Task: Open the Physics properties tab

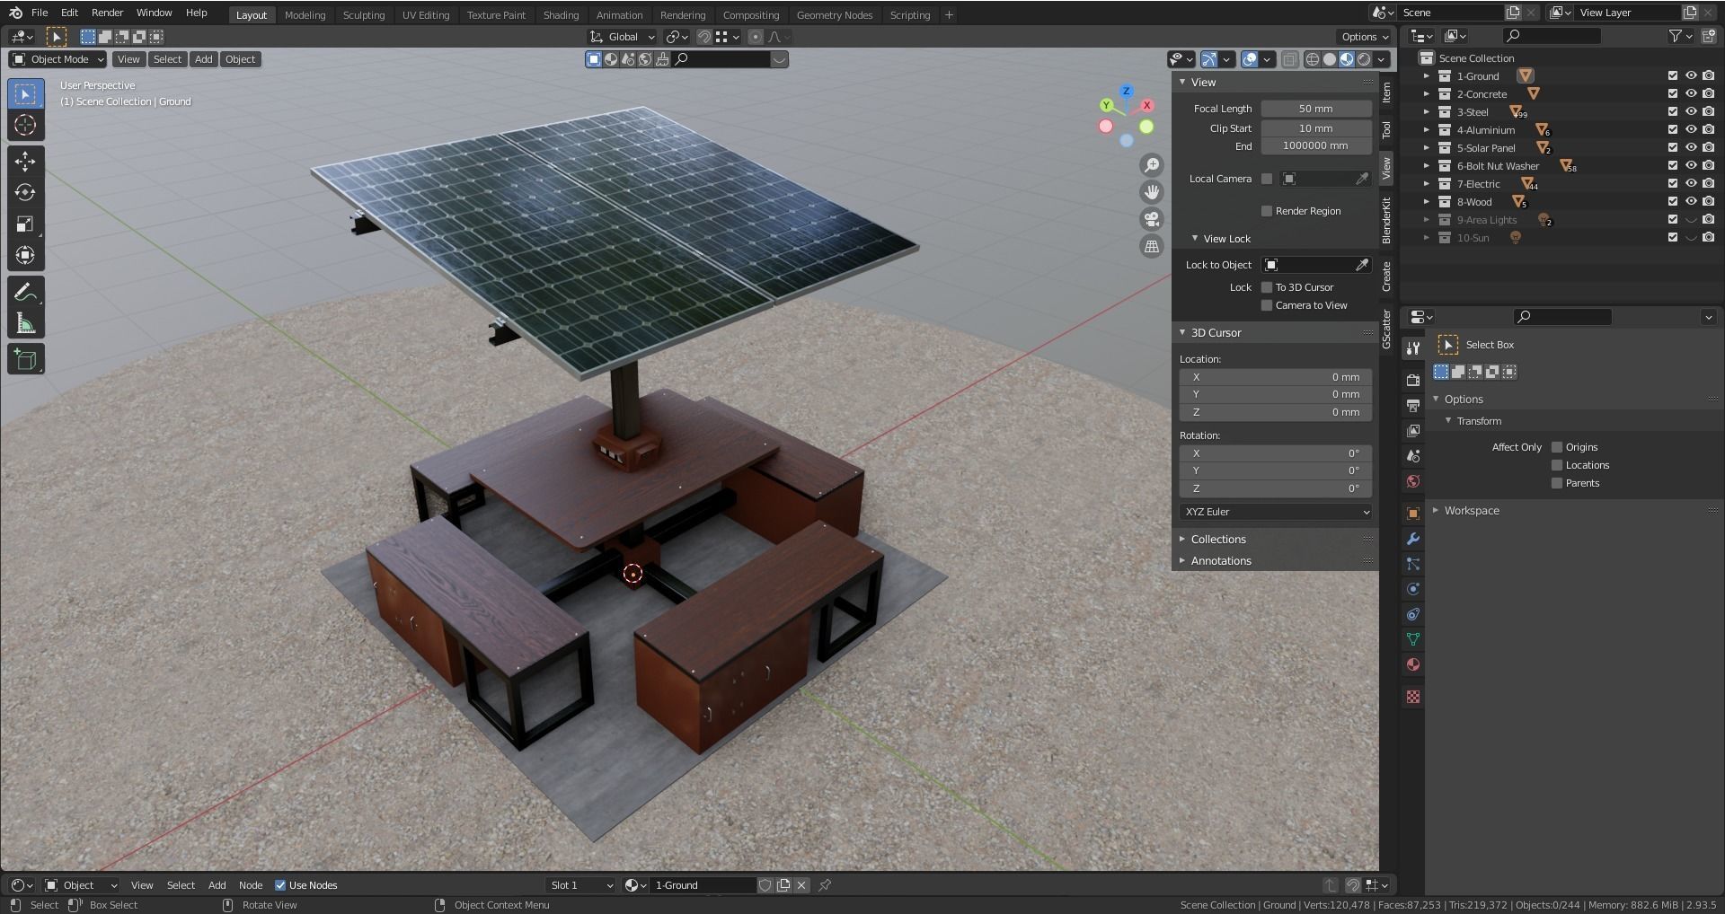Action: pos(1413,589)
